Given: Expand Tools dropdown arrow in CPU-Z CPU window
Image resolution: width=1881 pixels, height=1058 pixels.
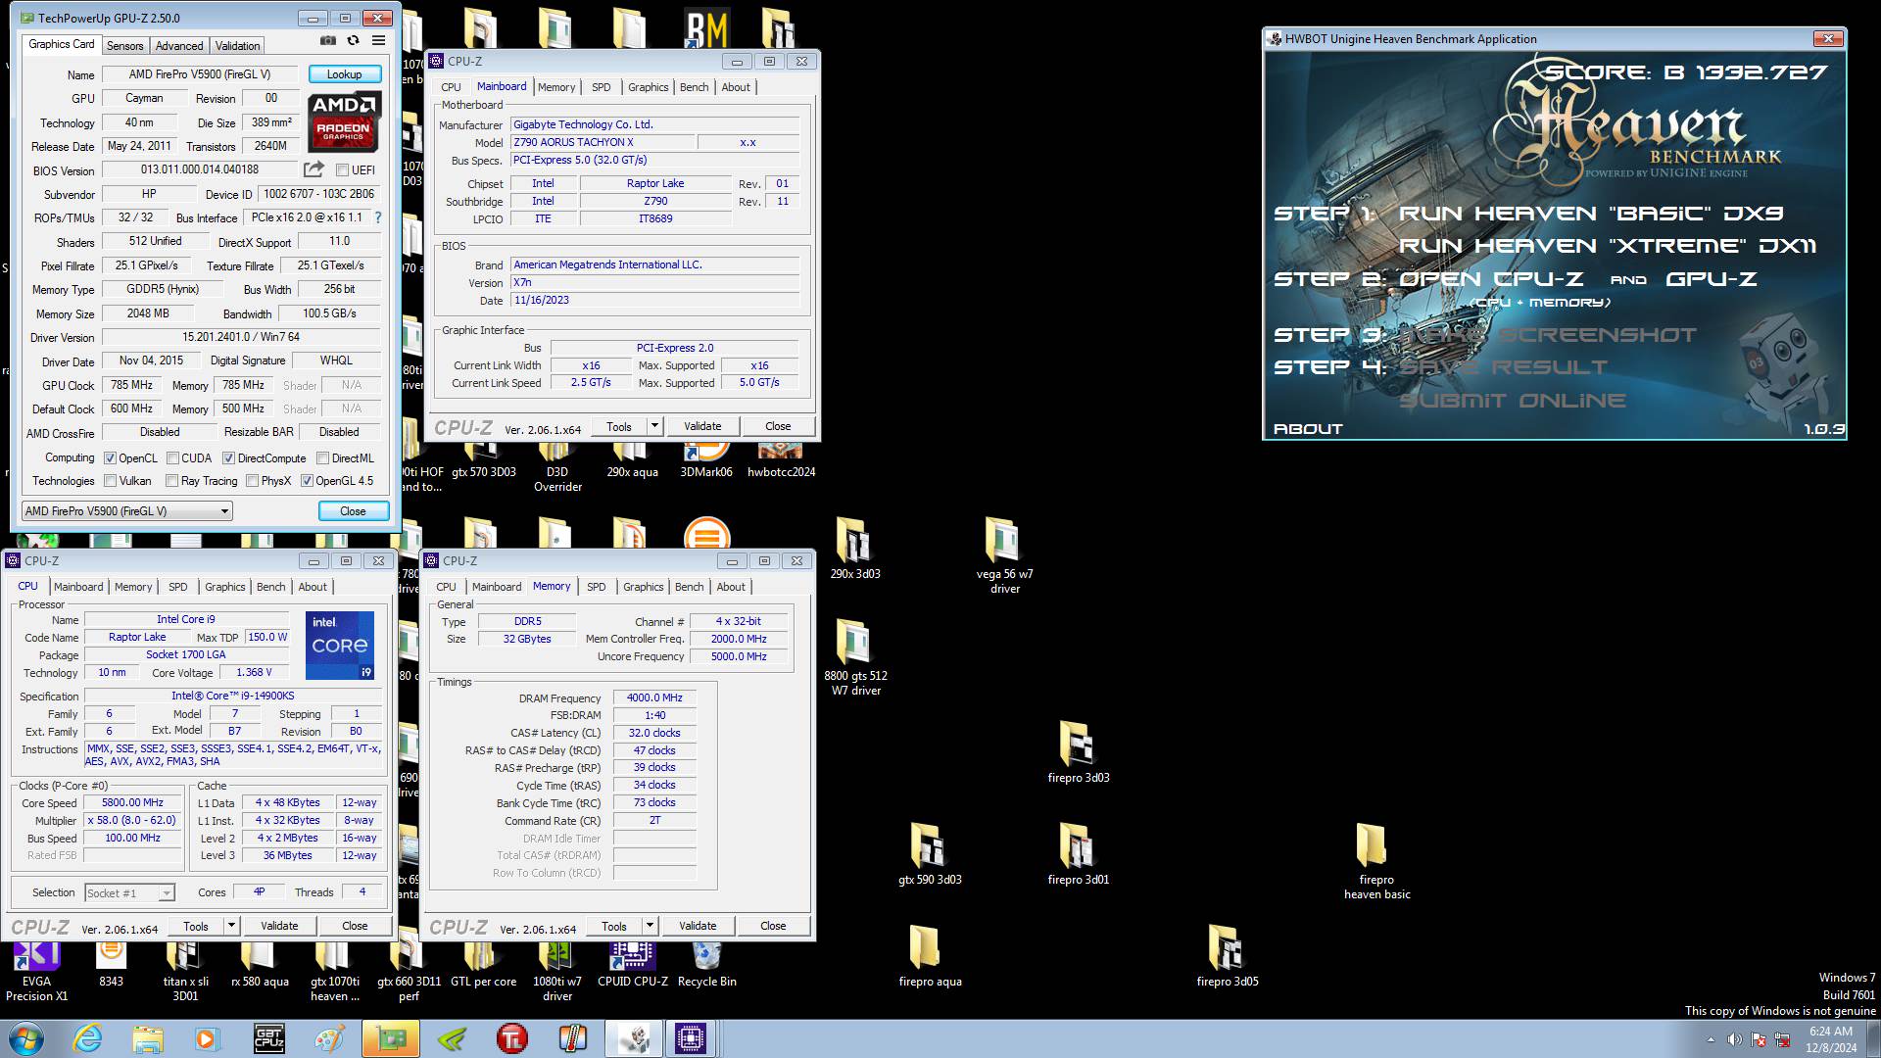Looking at the screenshot, I should click(231, 926).
